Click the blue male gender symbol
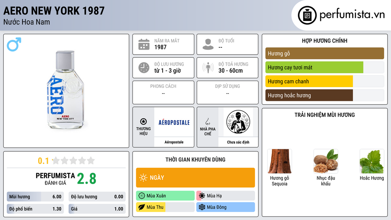 click(14, 44)
